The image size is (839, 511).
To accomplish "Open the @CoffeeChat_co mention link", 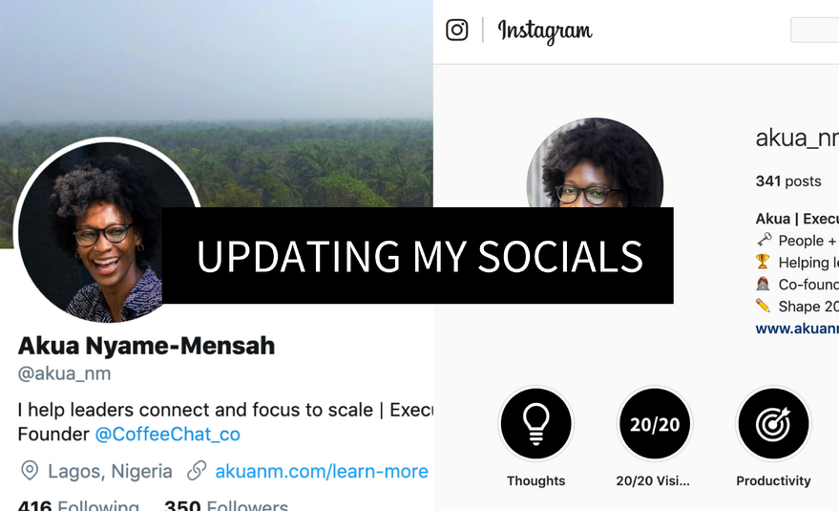I will click(167, 434).
